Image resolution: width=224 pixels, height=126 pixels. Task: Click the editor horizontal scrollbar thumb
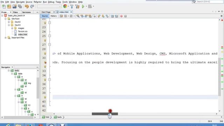tap(105, 114)
